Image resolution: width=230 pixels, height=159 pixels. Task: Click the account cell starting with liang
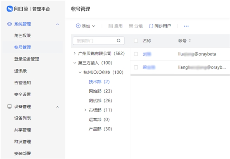tap(202, 67)
